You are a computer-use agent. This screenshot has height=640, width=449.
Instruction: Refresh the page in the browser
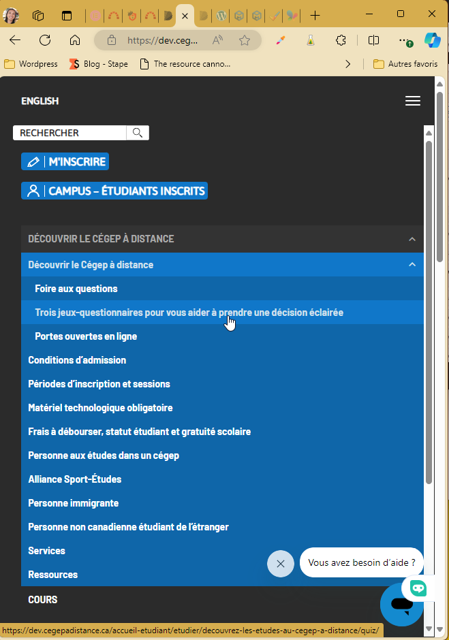click(x=45, y=40)
